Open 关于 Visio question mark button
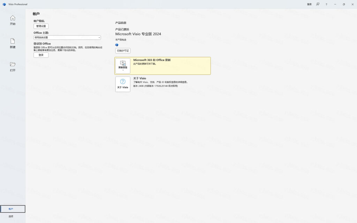The image size is (357, 223). (123, 84)
